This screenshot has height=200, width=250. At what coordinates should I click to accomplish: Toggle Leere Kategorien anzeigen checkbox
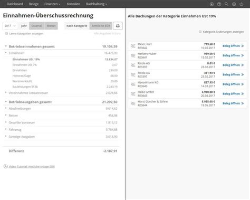pos(6,33)
